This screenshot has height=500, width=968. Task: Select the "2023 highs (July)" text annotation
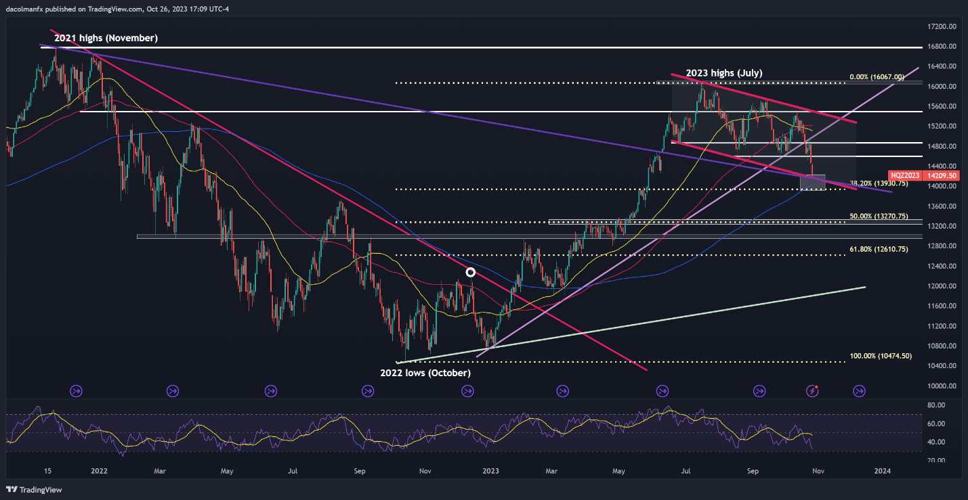pyautogui.click(x=724, y=73)
